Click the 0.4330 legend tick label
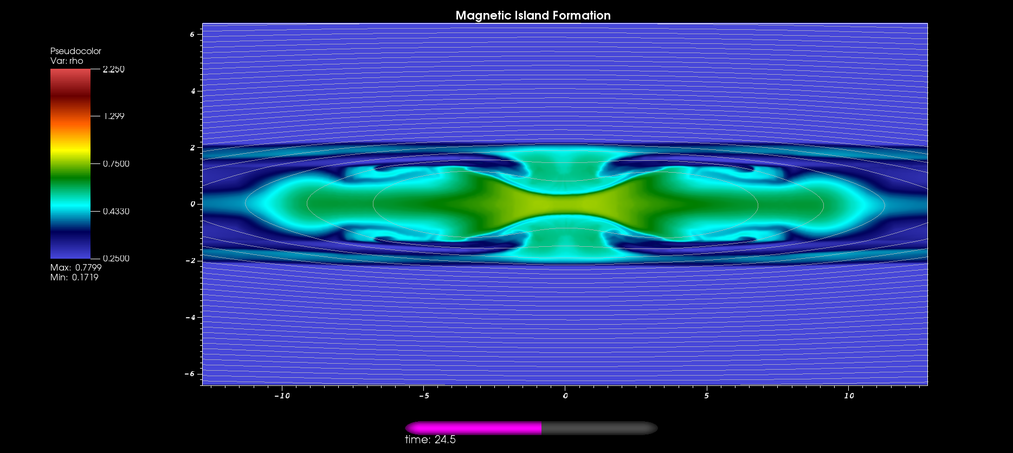The image size is (1013, 453). click(x=116, y=211)
